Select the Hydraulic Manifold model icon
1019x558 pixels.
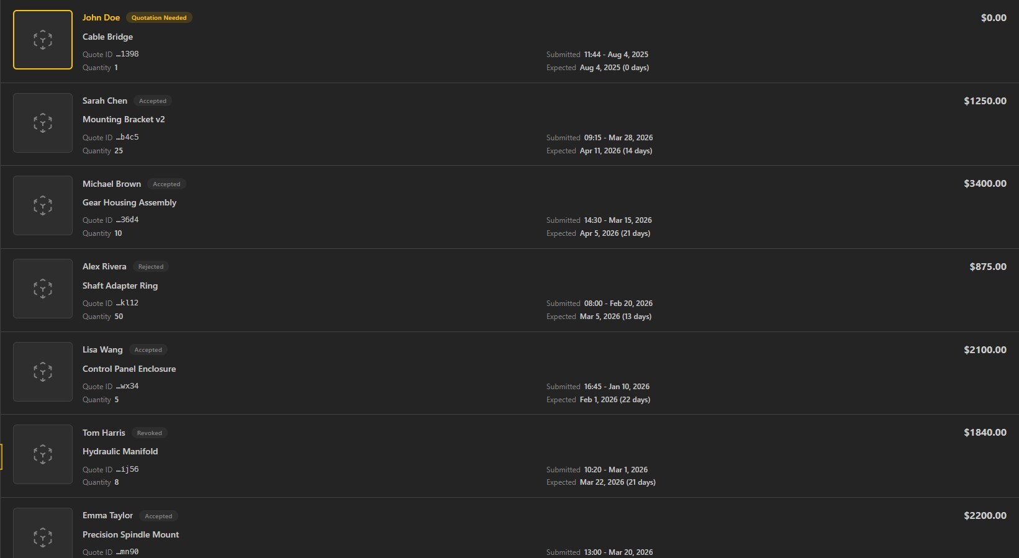click(x=43, y=454)
